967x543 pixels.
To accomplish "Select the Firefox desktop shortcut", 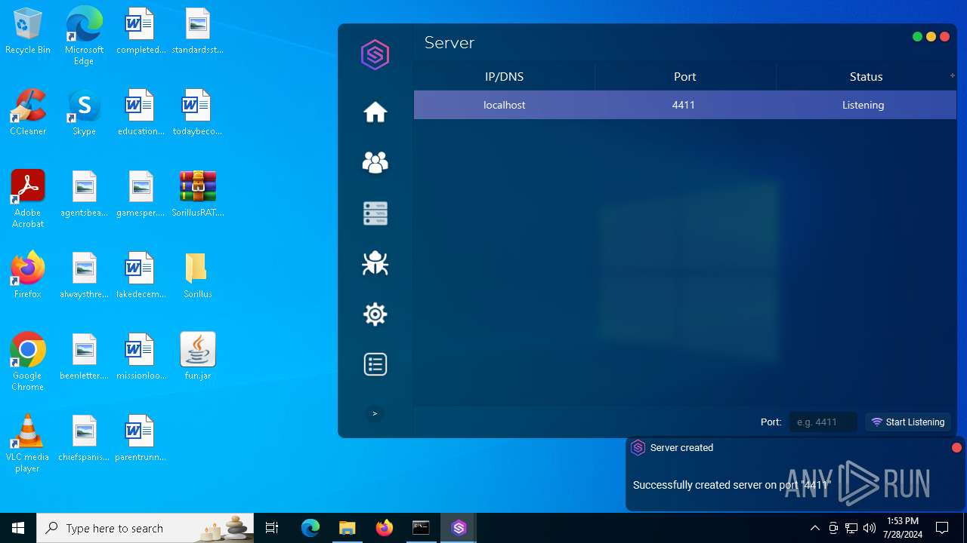I will (28, 275).
